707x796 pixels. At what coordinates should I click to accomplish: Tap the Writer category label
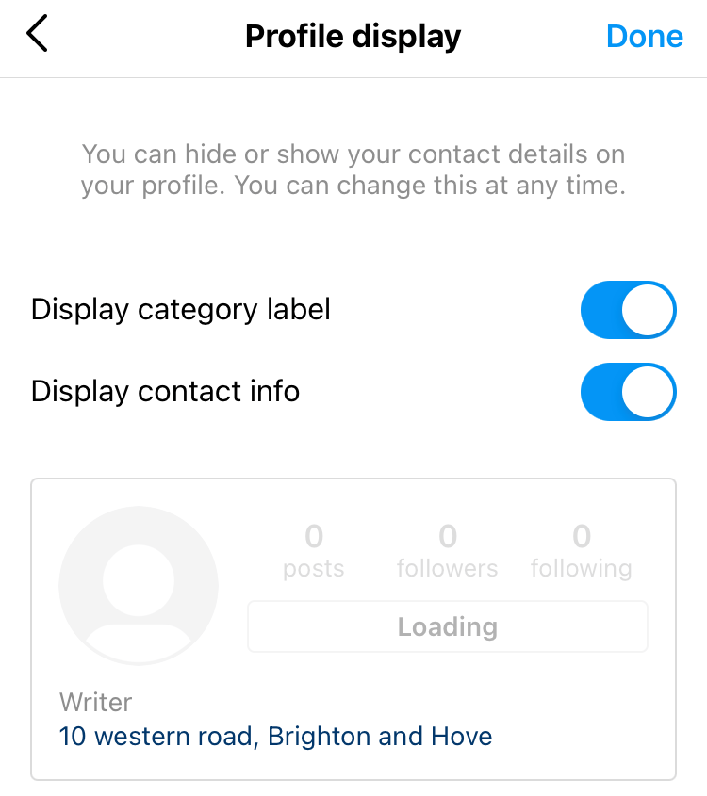95,703
